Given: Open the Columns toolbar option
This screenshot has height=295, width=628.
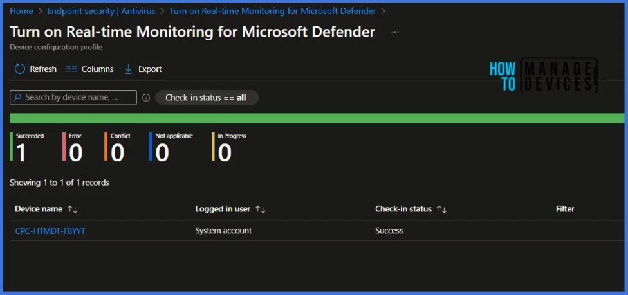Looking at the screenshot, I should [89, 69].
